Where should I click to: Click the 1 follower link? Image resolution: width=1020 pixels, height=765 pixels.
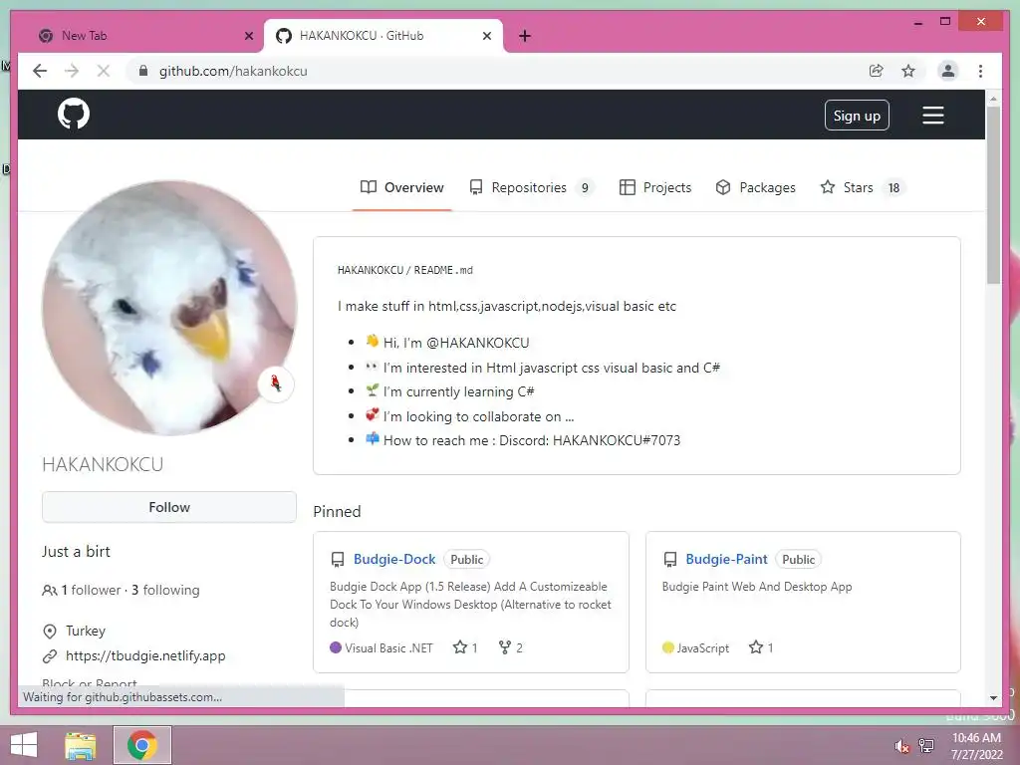click(91, 590)
